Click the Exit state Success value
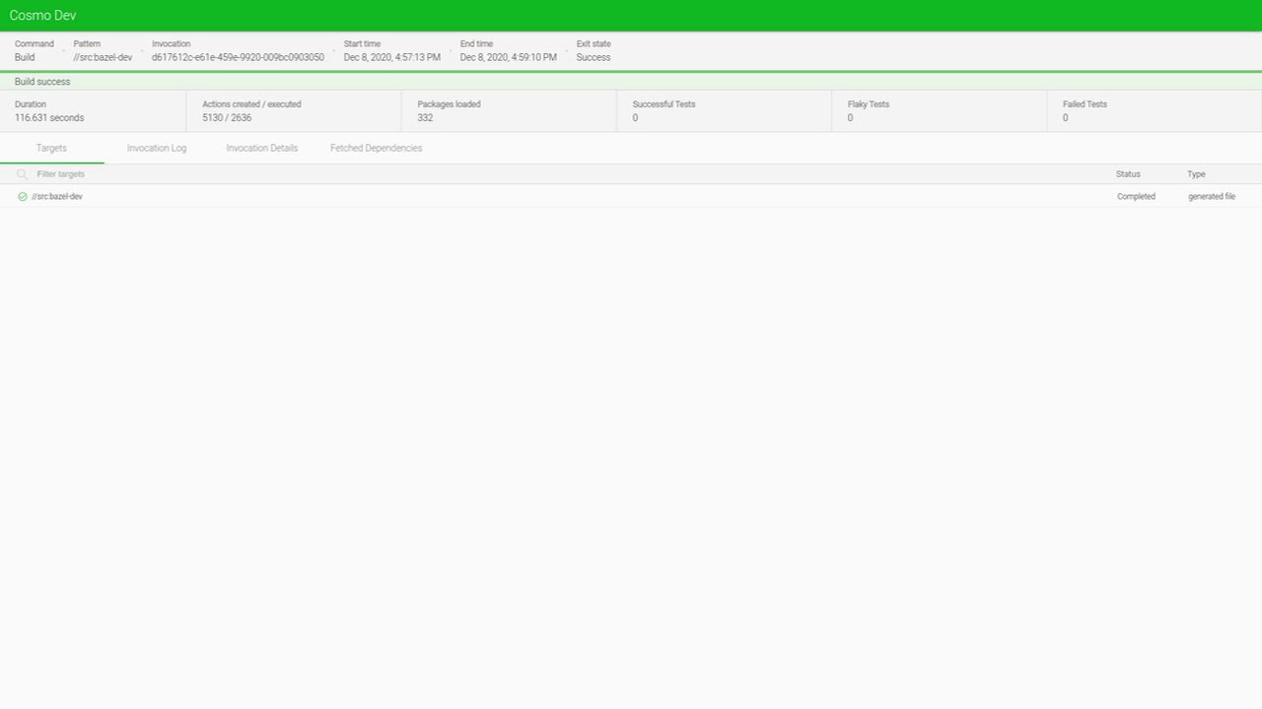Image resolution: width=1262 pixels, height=709 pixels. [x=594, y=57]
